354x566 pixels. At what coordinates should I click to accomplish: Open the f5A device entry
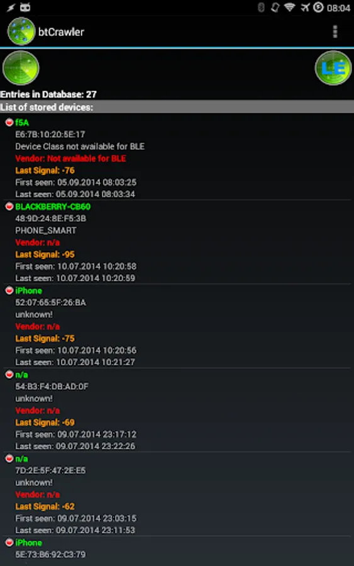[177, 158]
